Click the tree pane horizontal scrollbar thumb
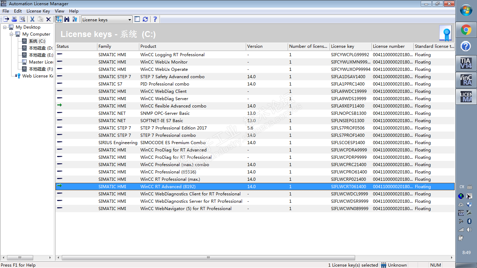Viewport: 477px width, 268px height. [20, 258]
